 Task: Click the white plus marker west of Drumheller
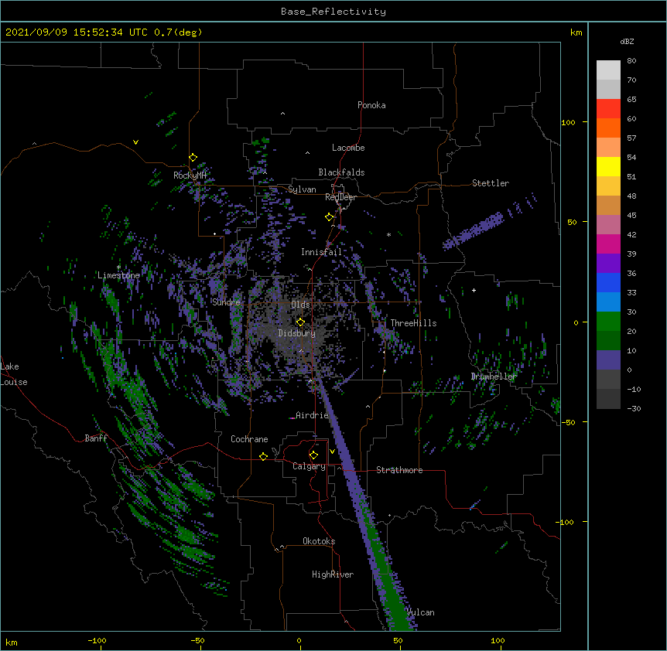[x=474, y=290]
